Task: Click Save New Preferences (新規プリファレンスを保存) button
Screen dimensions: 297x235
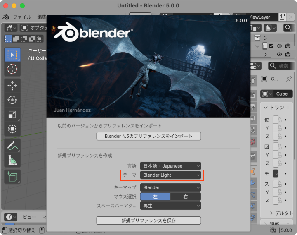Action: click(x=148, y=221)
